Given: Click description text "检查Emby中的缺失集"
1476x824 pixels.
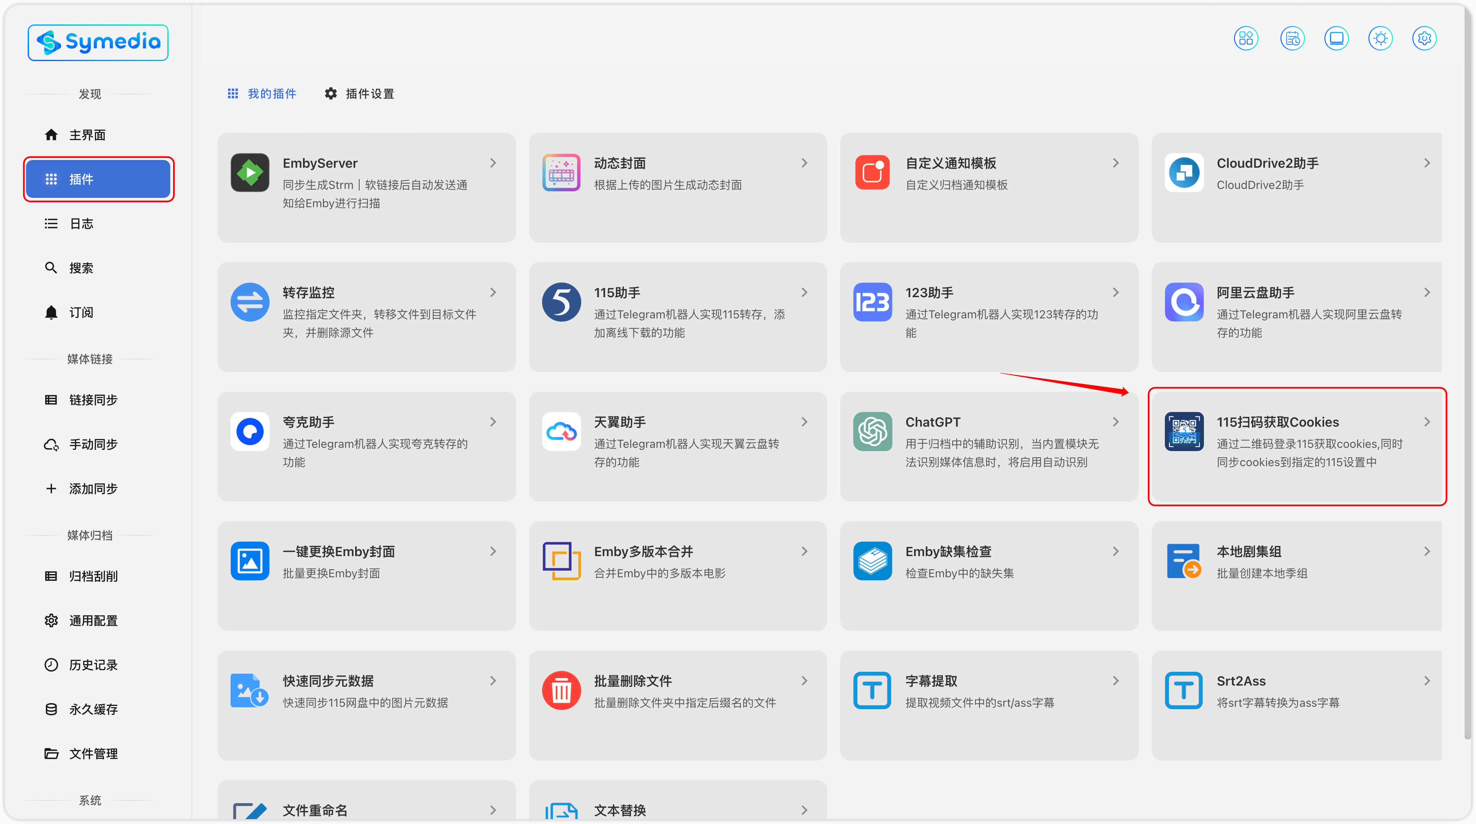Looking at the screenshot, I should [960, 573].
